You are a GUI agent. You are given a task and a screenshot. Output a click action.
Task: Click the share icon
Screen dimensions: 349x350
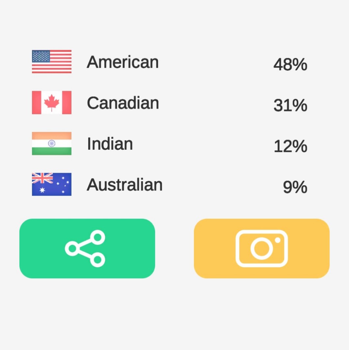tap(85, 248)
